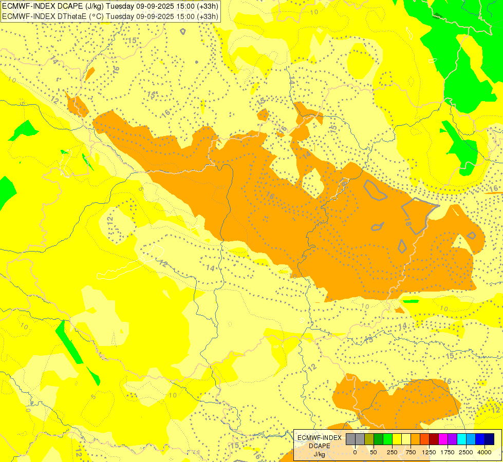The width and height of the screenshot is (503, 462).
Task: Click the medium blue legend swatch
Action: (480, 439)
